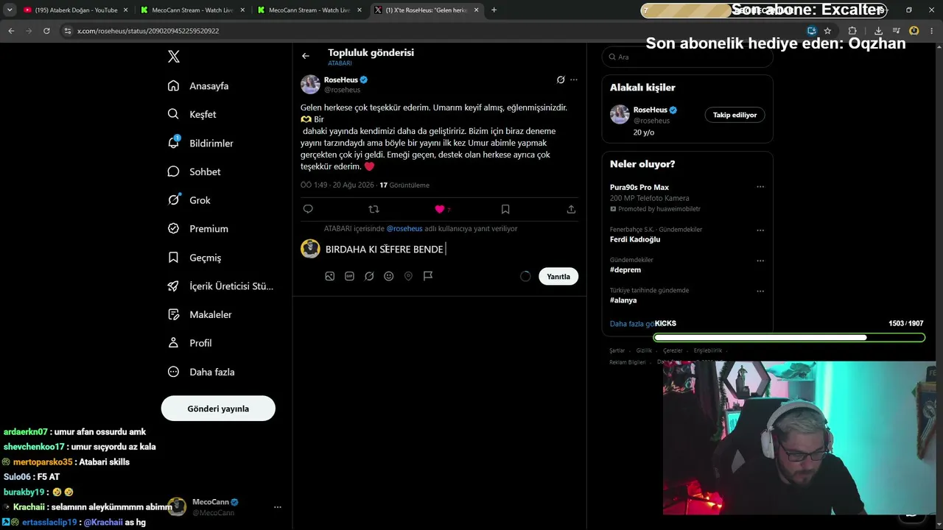Click the share icon under the post
943x530 pixels.
click(571, 209)
